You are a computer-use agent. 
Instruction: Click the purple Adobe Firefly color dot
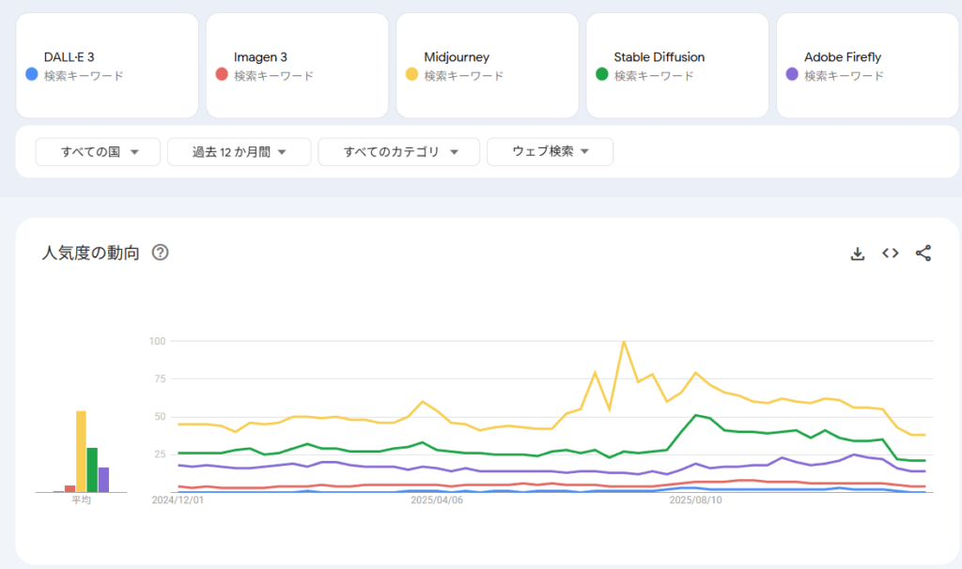point(792,74)
